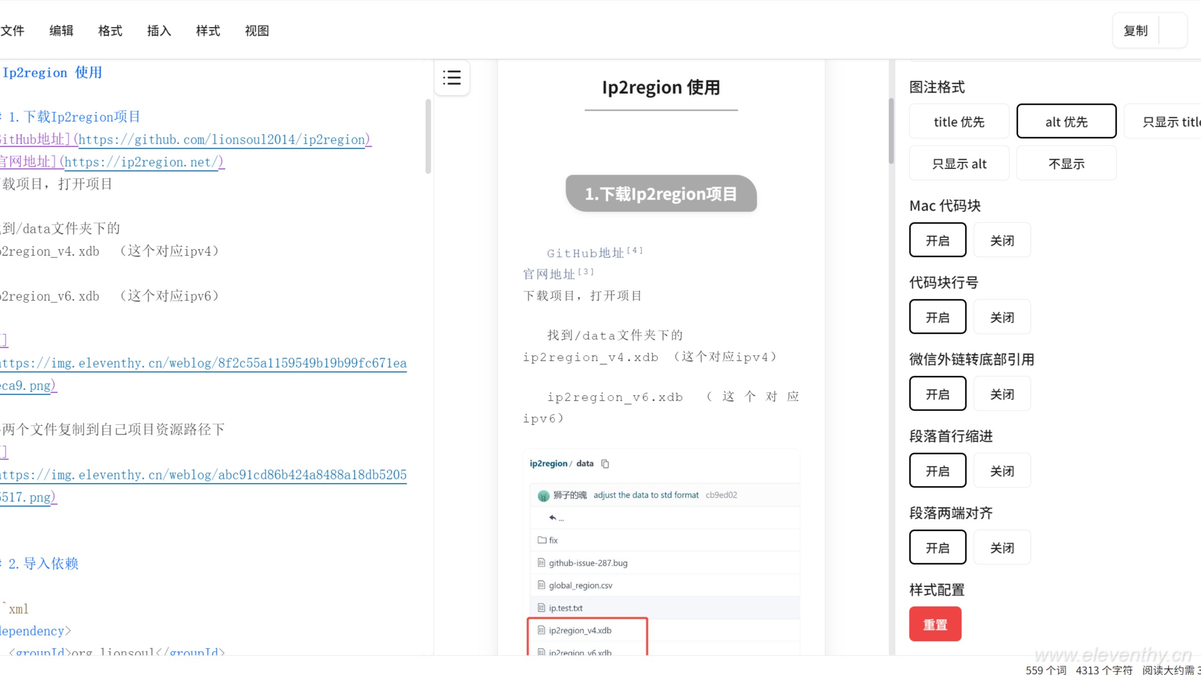This screenshot has height=675, width=1201.
Task: Click the 'Ip2region 使用' heading line in editor
Action: coord(52,73)
